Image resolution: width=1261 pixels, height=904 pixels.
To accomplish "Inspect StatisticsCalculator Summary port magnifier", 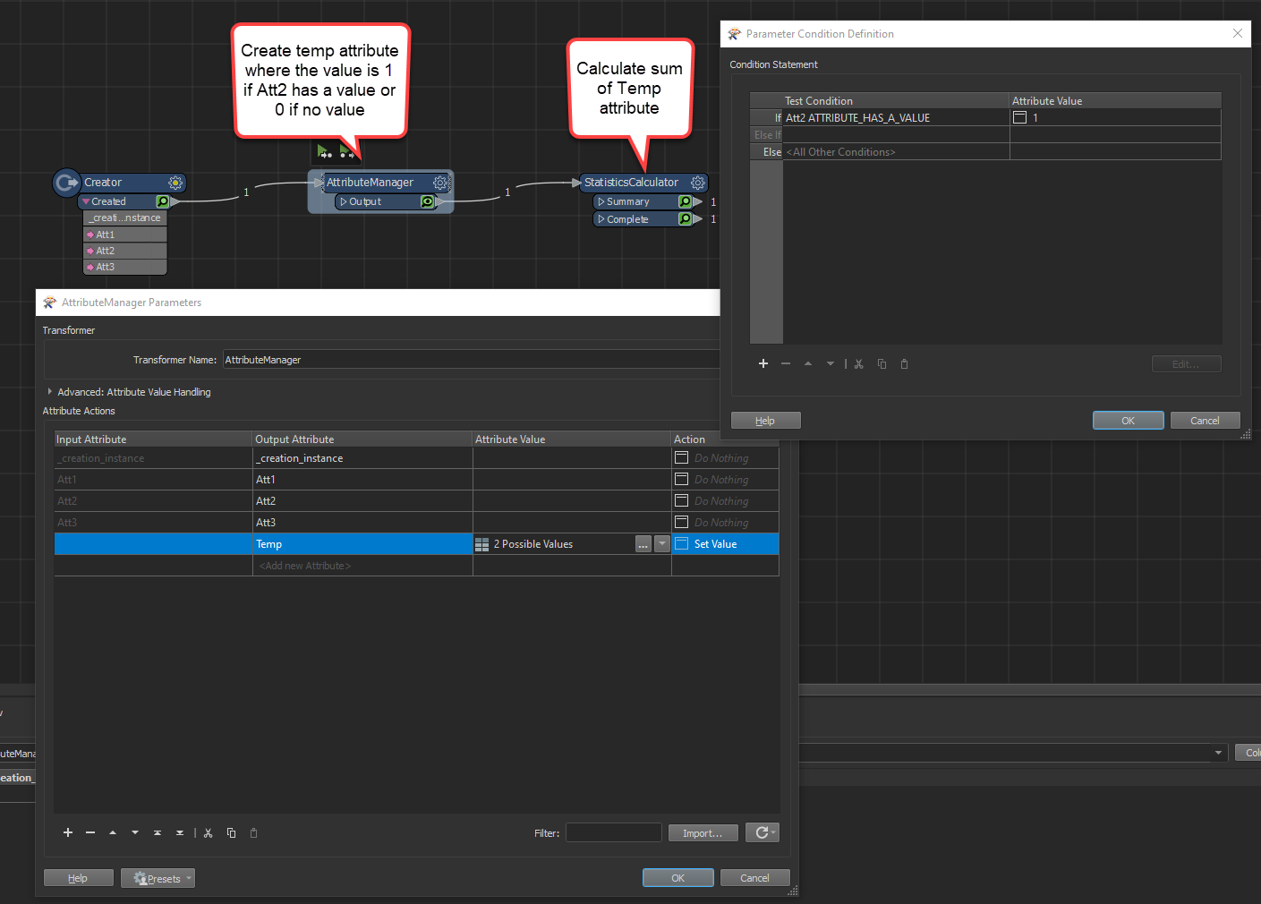I will [x=685, y=202].
